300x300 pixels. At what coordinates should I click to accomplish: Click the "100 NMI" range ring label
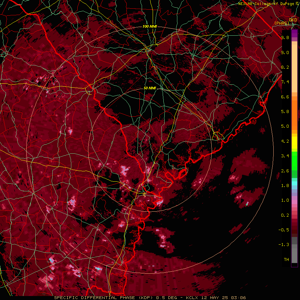150,26
